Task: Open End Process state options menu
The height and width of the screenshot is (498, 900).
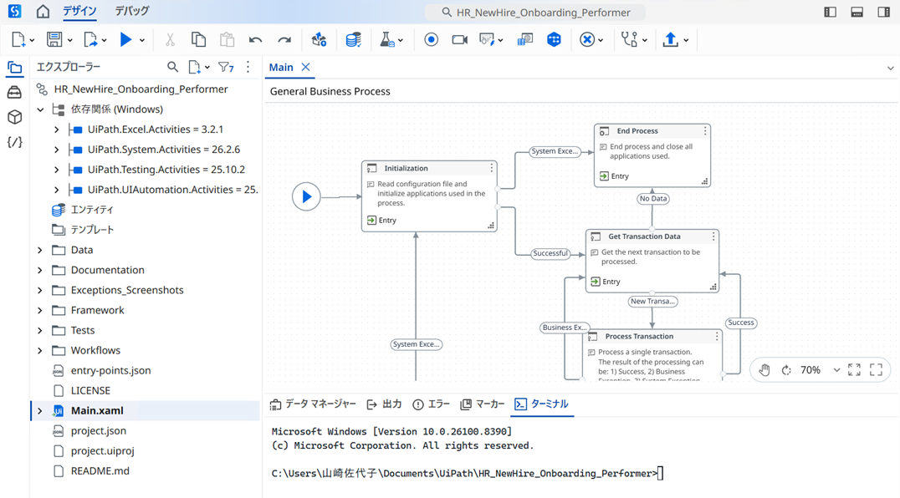Action: (705, 130)
